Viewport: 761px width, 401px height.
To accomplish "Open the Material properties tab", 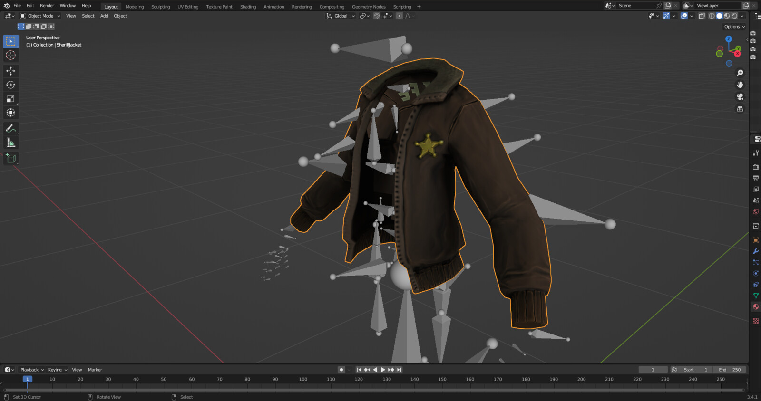I will (x=756, y=307).
